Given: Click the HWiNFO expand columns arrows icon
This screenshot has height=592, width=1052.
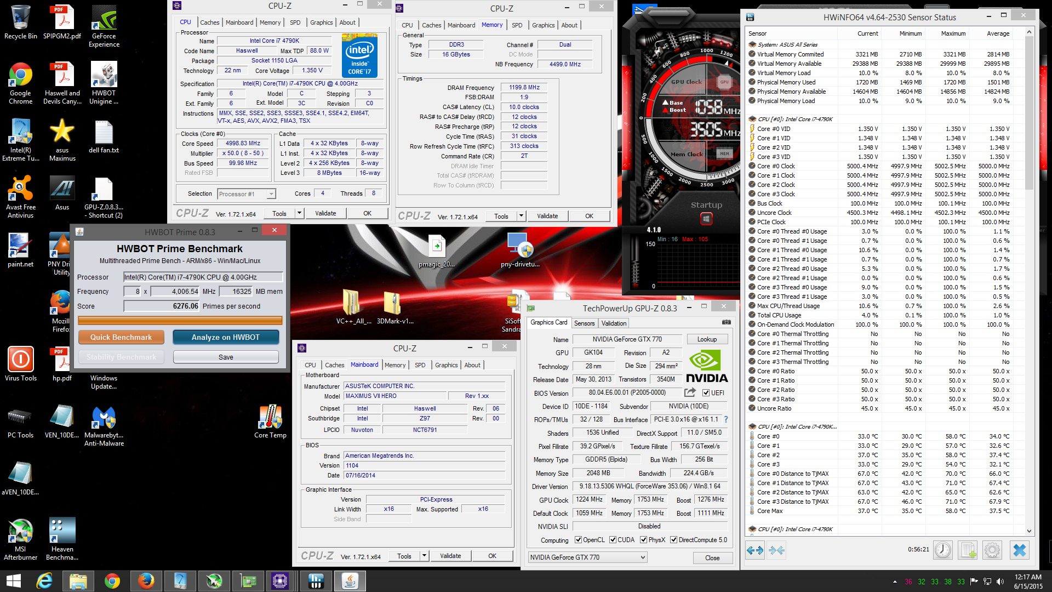Looking at the screenshot, I should [x=755, y=550].
